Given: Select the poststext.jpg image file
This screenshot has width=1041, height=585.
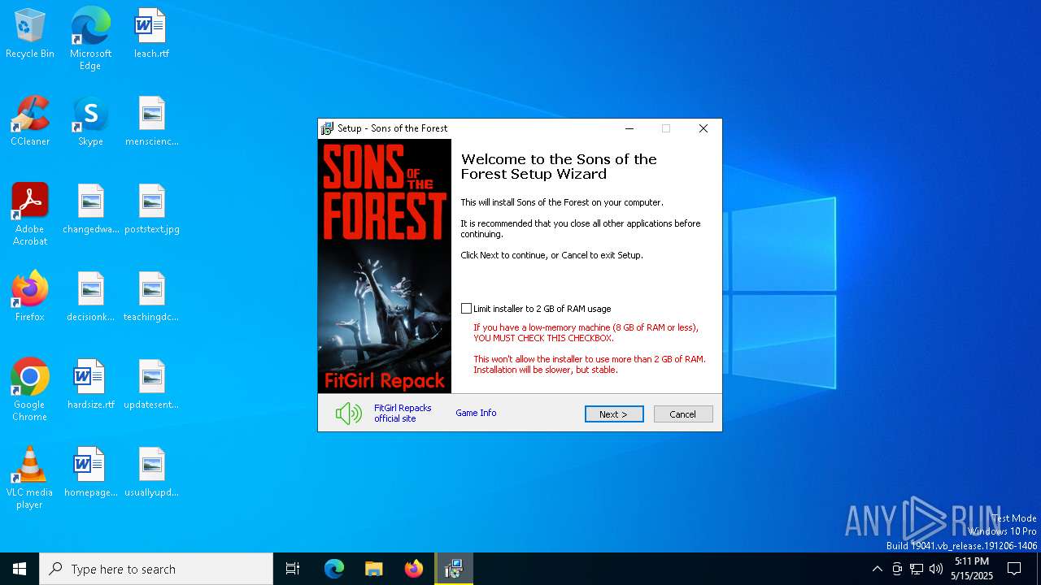Looking at the screenshot, I should (152, 210).
